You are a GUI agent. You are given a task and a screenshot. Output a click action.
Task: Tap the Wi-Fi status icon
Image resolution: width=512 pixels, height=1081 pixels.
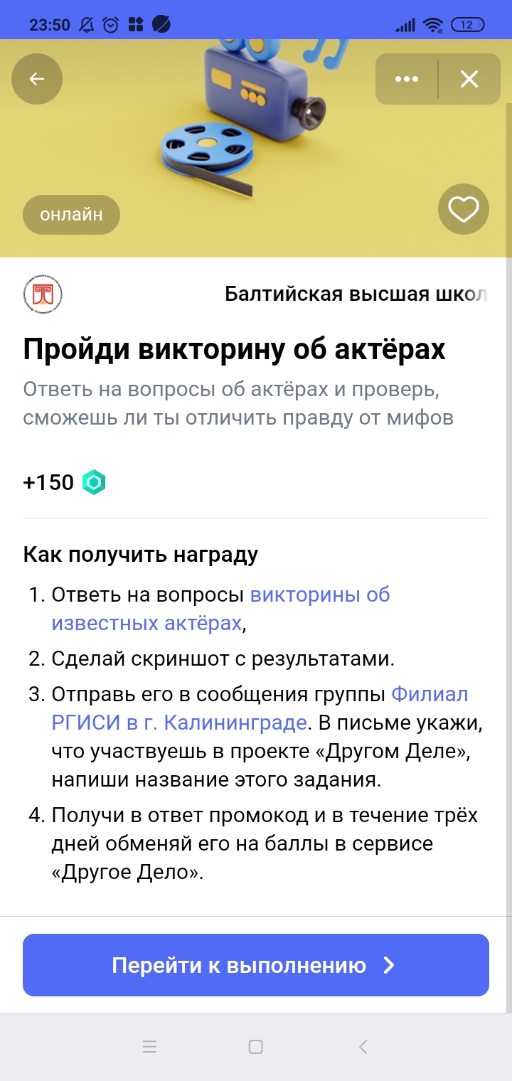(432, 26)
